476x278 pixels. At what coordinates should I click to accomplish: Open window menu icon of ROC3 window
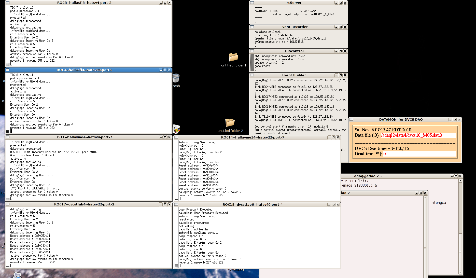[8, 3]
